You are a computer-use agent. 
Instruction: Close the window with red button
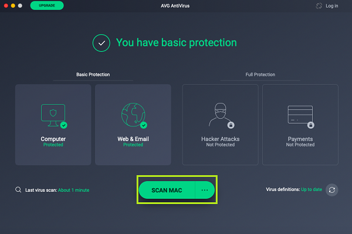pos(6,6)
